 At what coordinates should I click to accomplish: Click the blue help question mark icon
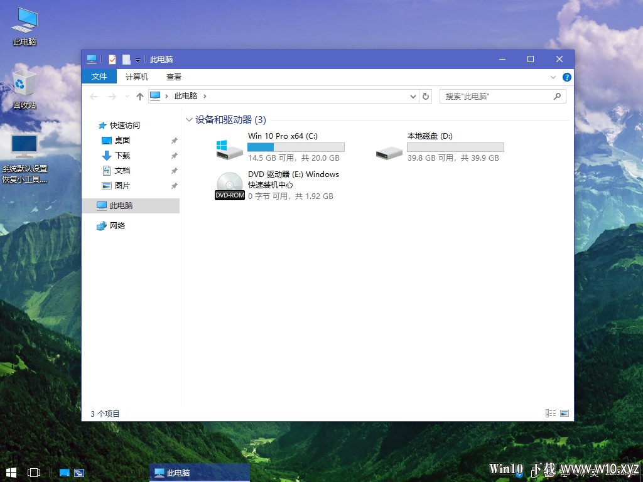pos(566,77)
